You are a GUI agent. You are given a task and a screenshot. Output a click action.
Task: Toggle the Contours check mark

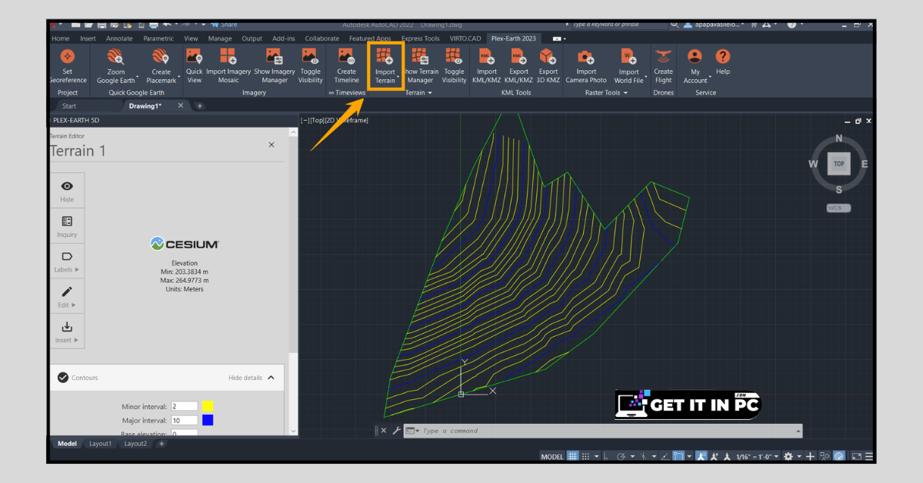pos(63,378)
